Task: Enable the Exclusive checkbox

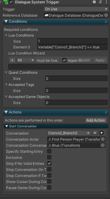Action: [x=49, y=157]
